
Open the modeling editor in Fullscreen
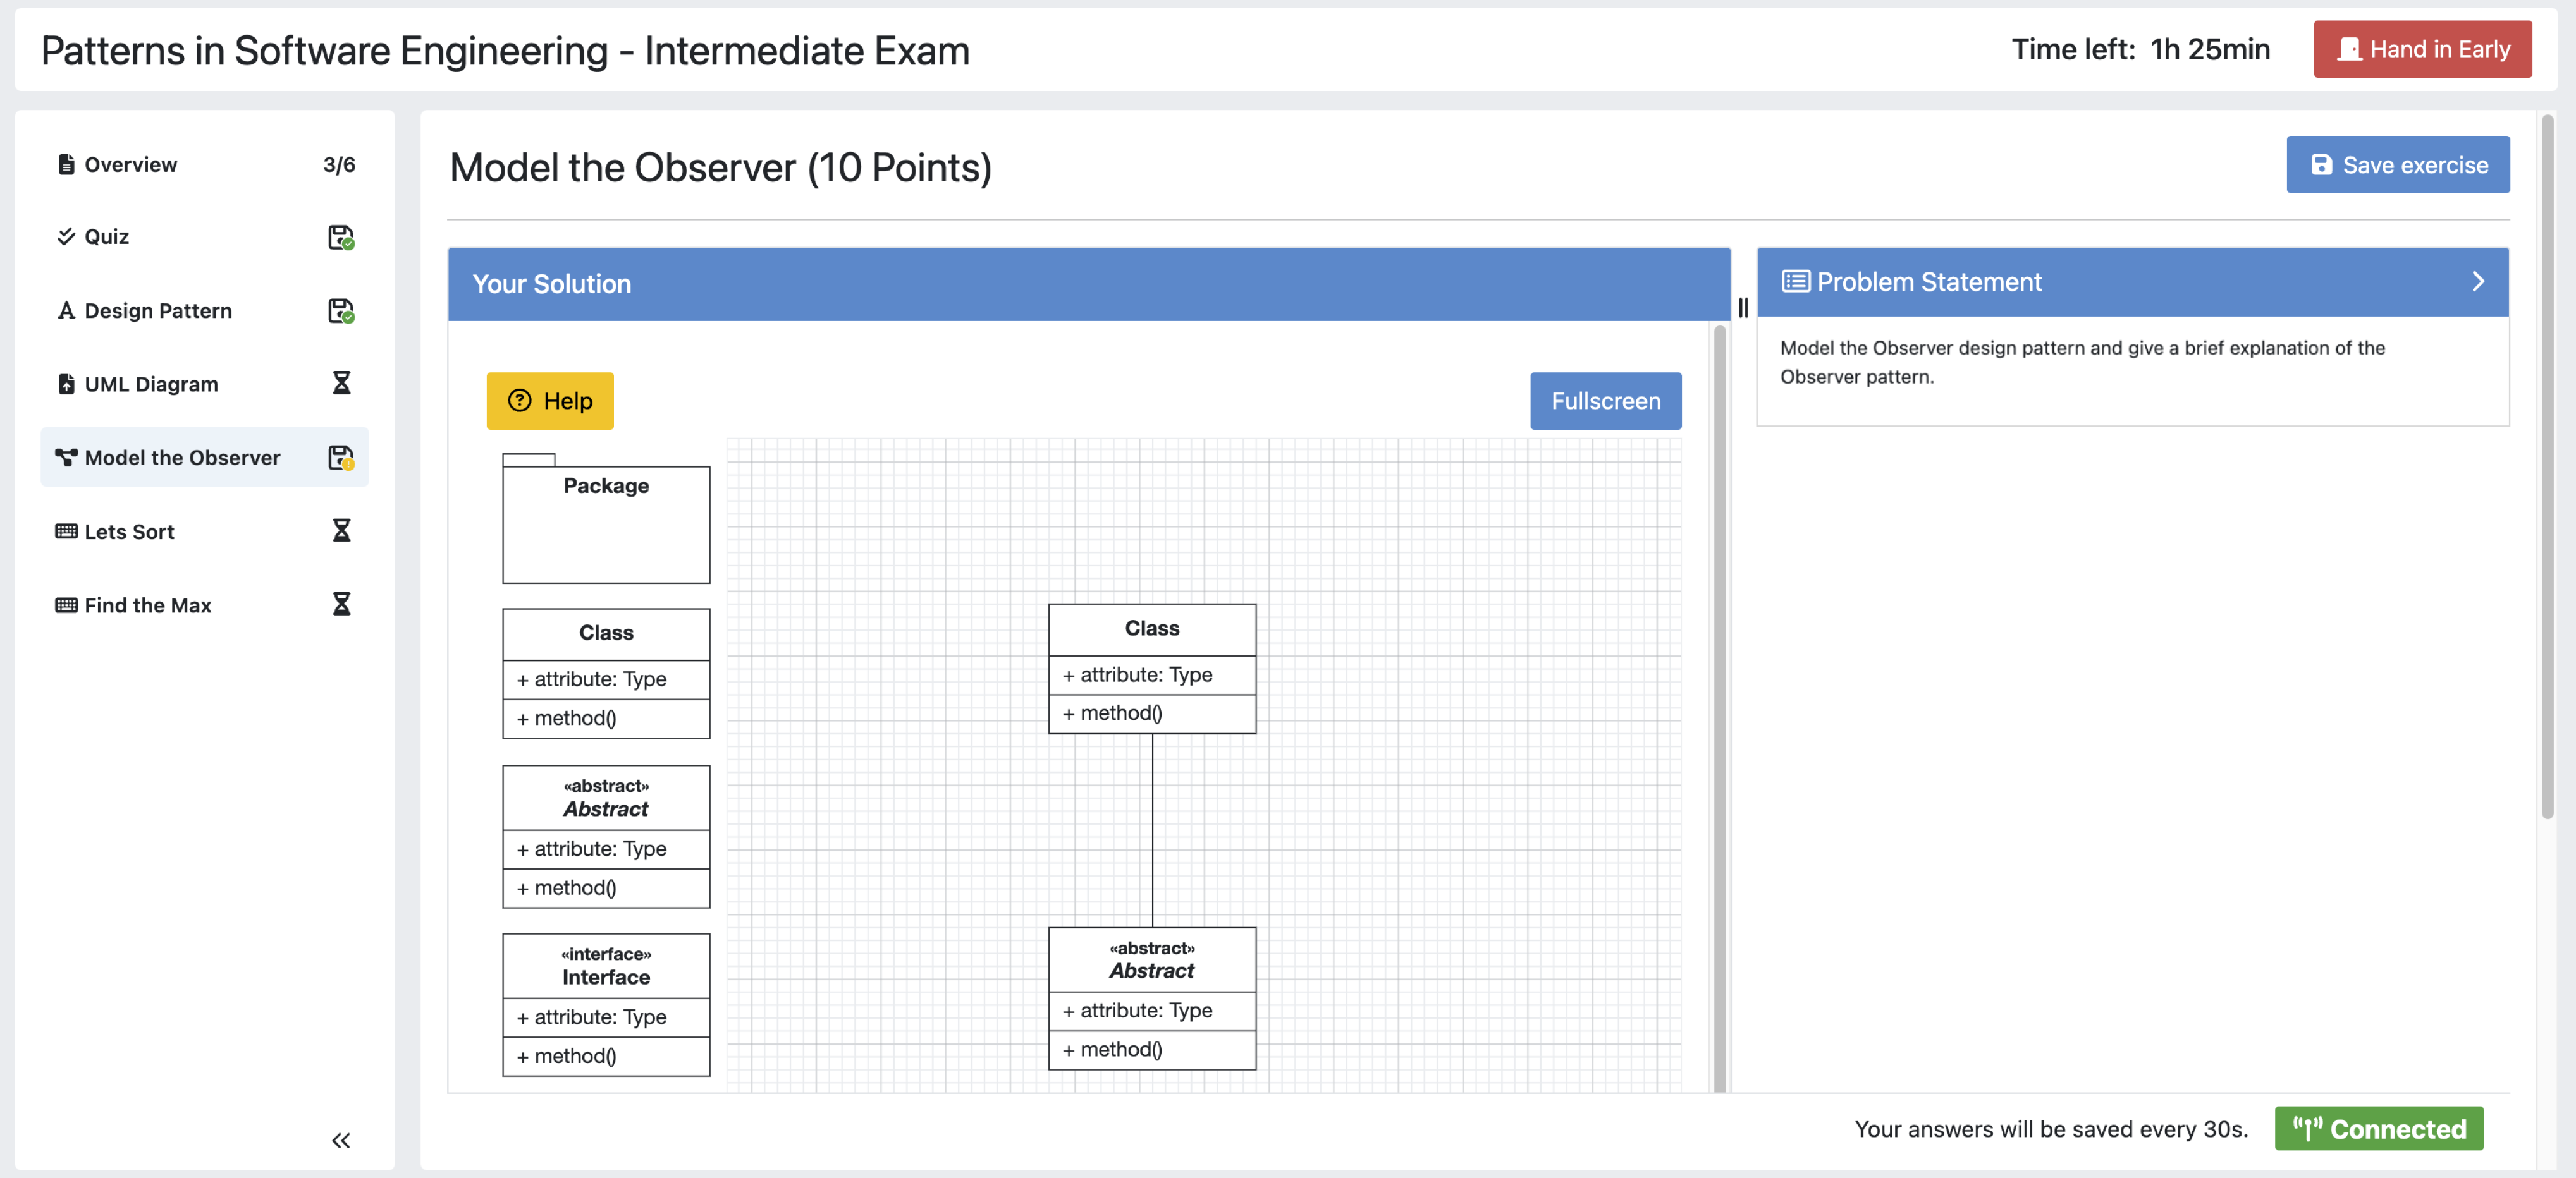(1605, 401)
